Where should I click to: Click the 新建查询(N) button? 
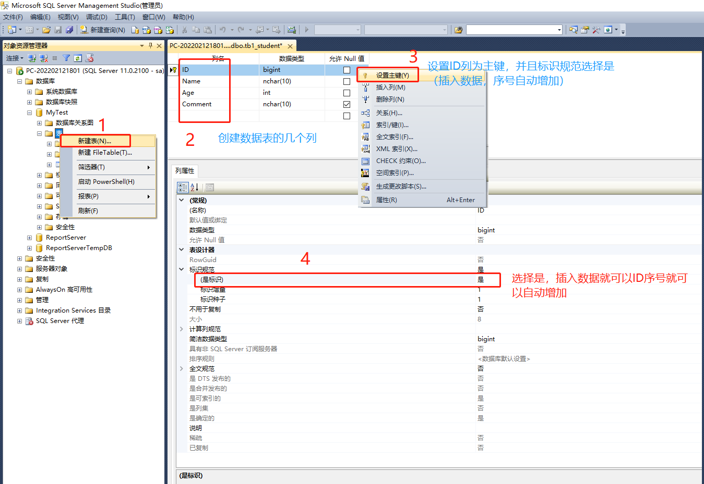103,30
